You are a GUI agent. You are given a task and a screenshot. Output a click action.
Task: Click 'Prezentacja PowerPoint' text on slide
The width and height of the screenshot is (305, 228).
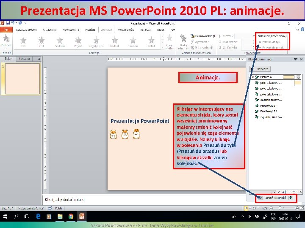click(140, 121)
